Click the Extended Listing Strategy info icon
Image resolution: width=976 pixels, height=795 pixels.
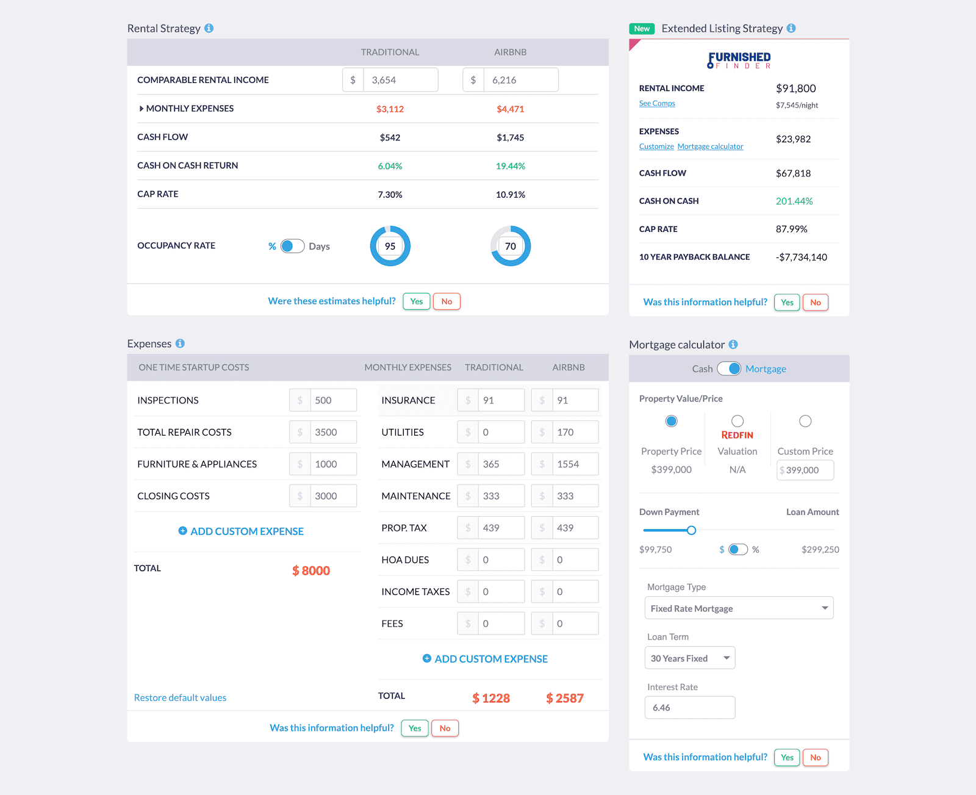[791, 28]
